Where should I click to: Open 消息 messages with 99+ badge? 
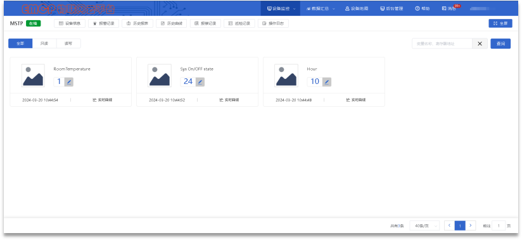tap(449, 9)
